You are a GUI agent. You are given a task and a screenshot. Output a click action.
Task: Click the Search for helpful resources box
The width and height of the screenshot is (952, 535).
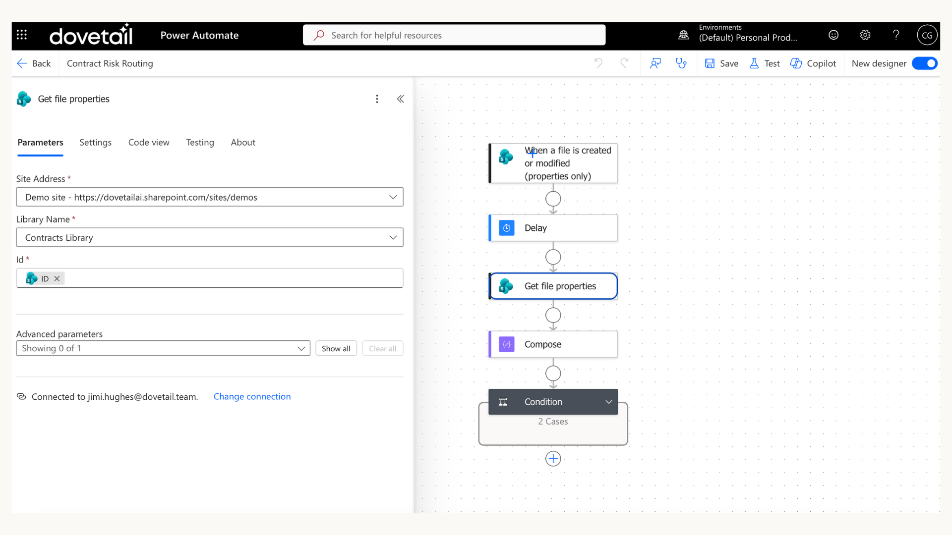coord(454,35)
